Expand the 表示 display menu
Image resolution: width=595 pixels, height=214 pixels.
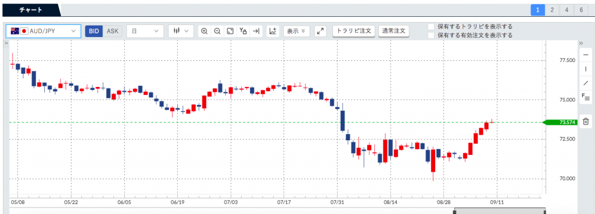[x=296, y=31]
